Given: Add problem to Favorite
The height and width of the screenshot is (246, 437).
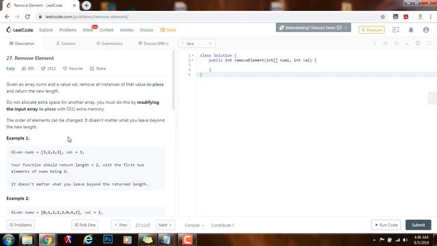Looking at the screenshot, I should click(x=73, y=68).
